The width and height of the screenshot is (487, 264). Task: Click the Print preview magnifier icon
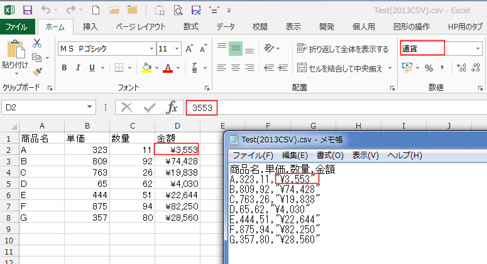(x=178, y=10)
